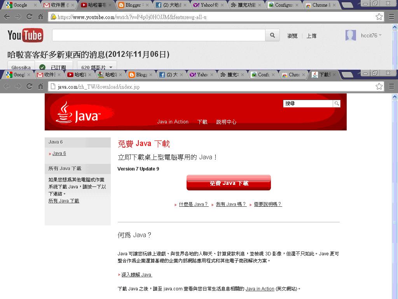398x299 pixels.
Task: Click Reload in the Java window toolbar
Action: click(30, 86)
